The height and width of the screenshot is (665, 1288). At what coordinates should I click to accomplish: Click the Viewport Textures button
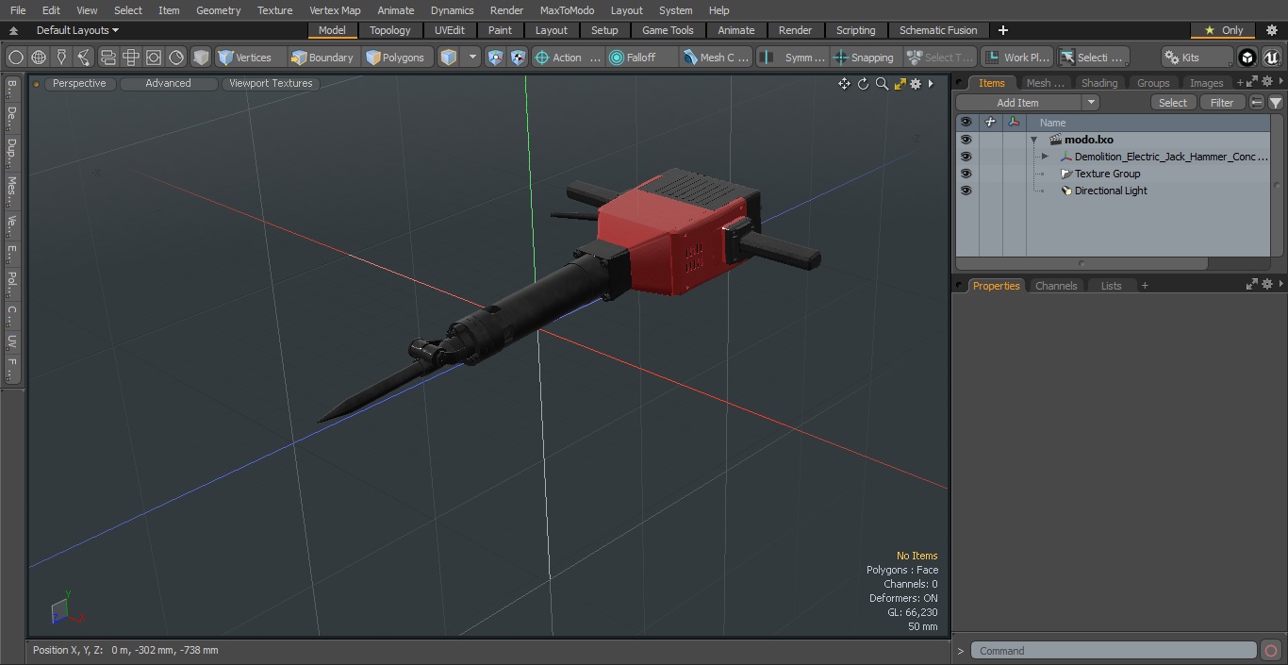(271, 83)
